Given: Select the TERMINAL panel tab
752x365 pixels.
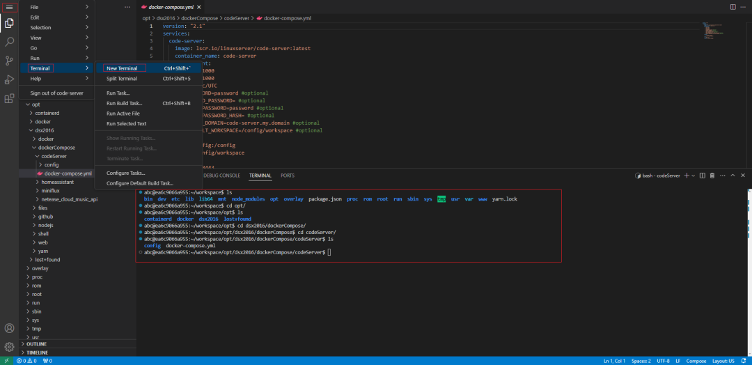Looking at the screenshot, I should coord(260,176).
